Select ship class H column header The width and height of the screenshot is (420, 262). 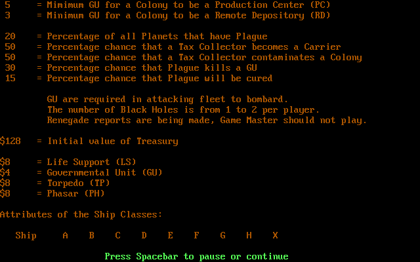point(249,235)
